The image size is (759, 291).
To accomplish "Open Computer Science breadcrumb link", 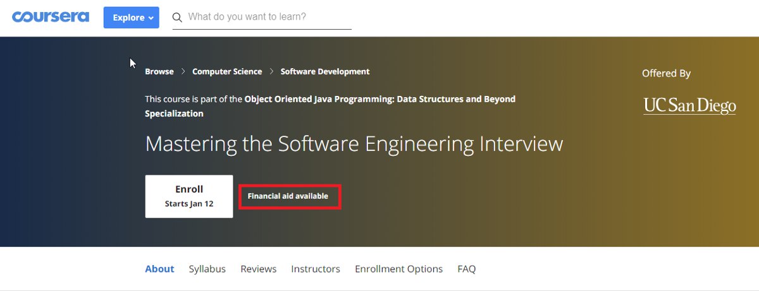I will point(227,72).
